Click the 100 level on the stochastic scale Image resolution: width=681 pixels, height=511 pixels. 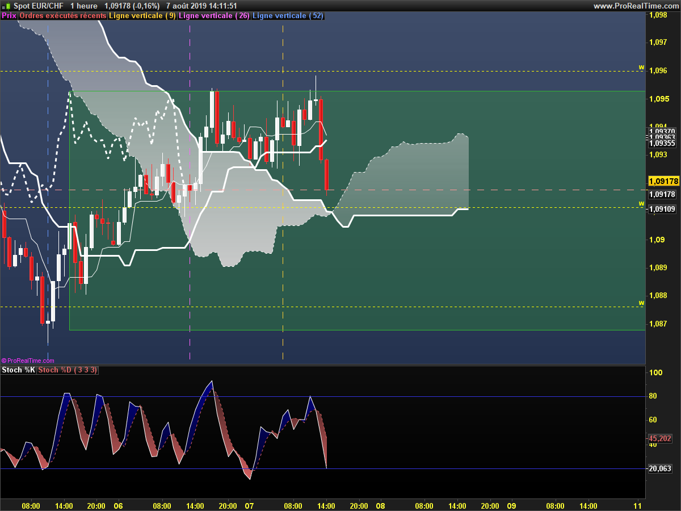coord(656,372)
